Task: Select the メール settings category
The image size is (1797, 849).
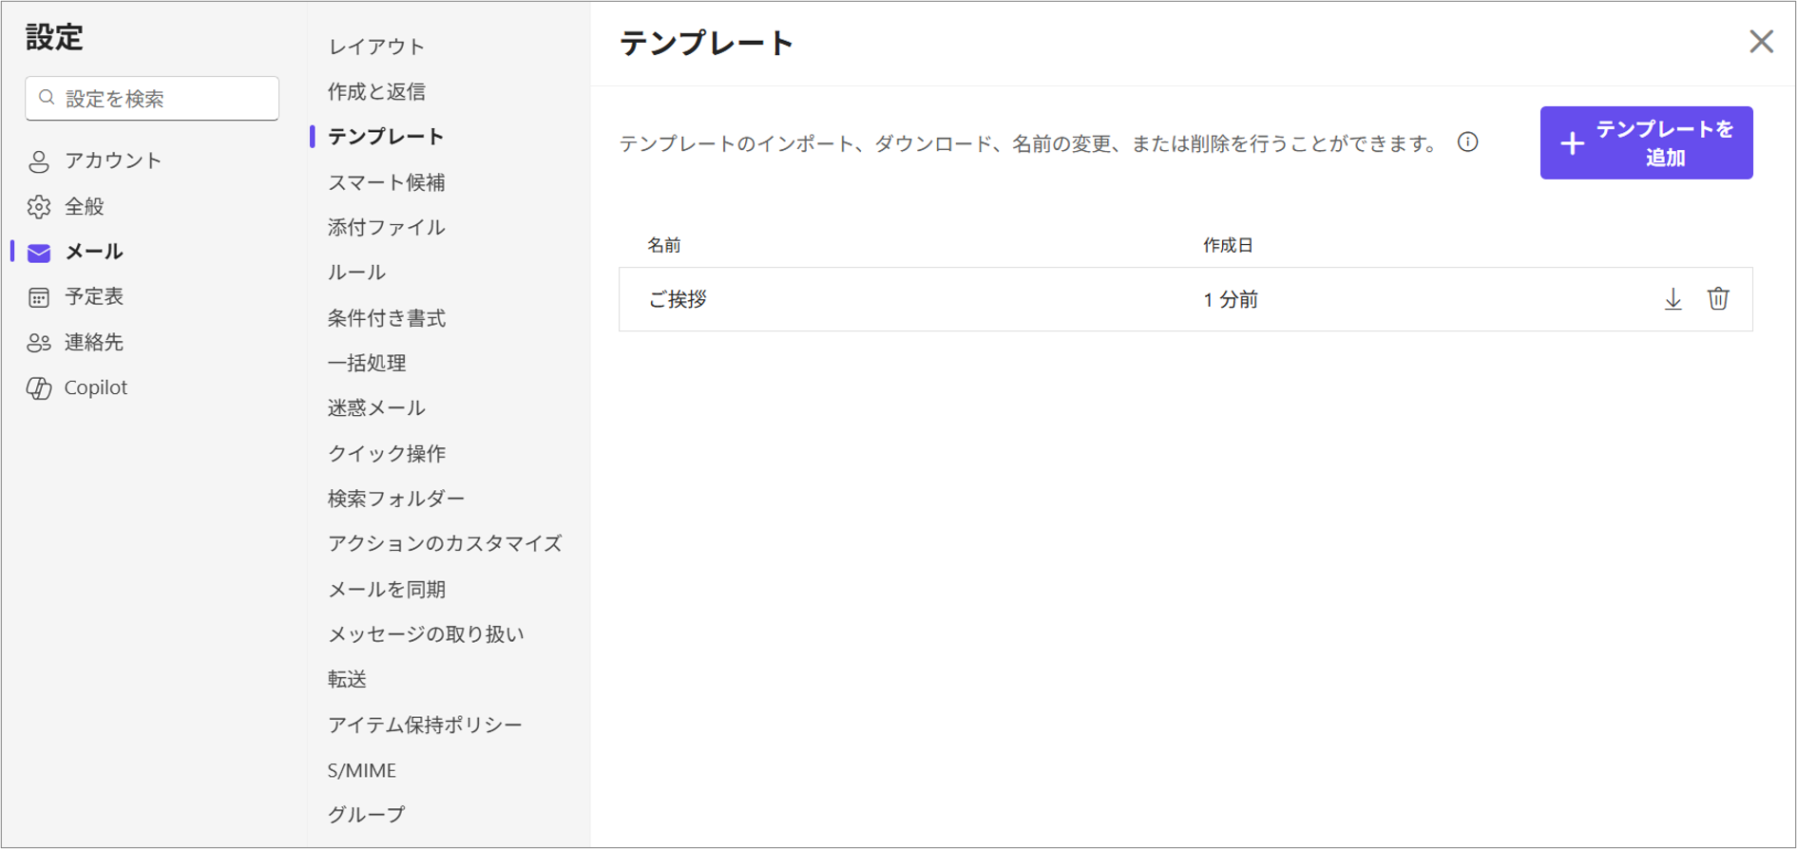Action: (93, 252)
